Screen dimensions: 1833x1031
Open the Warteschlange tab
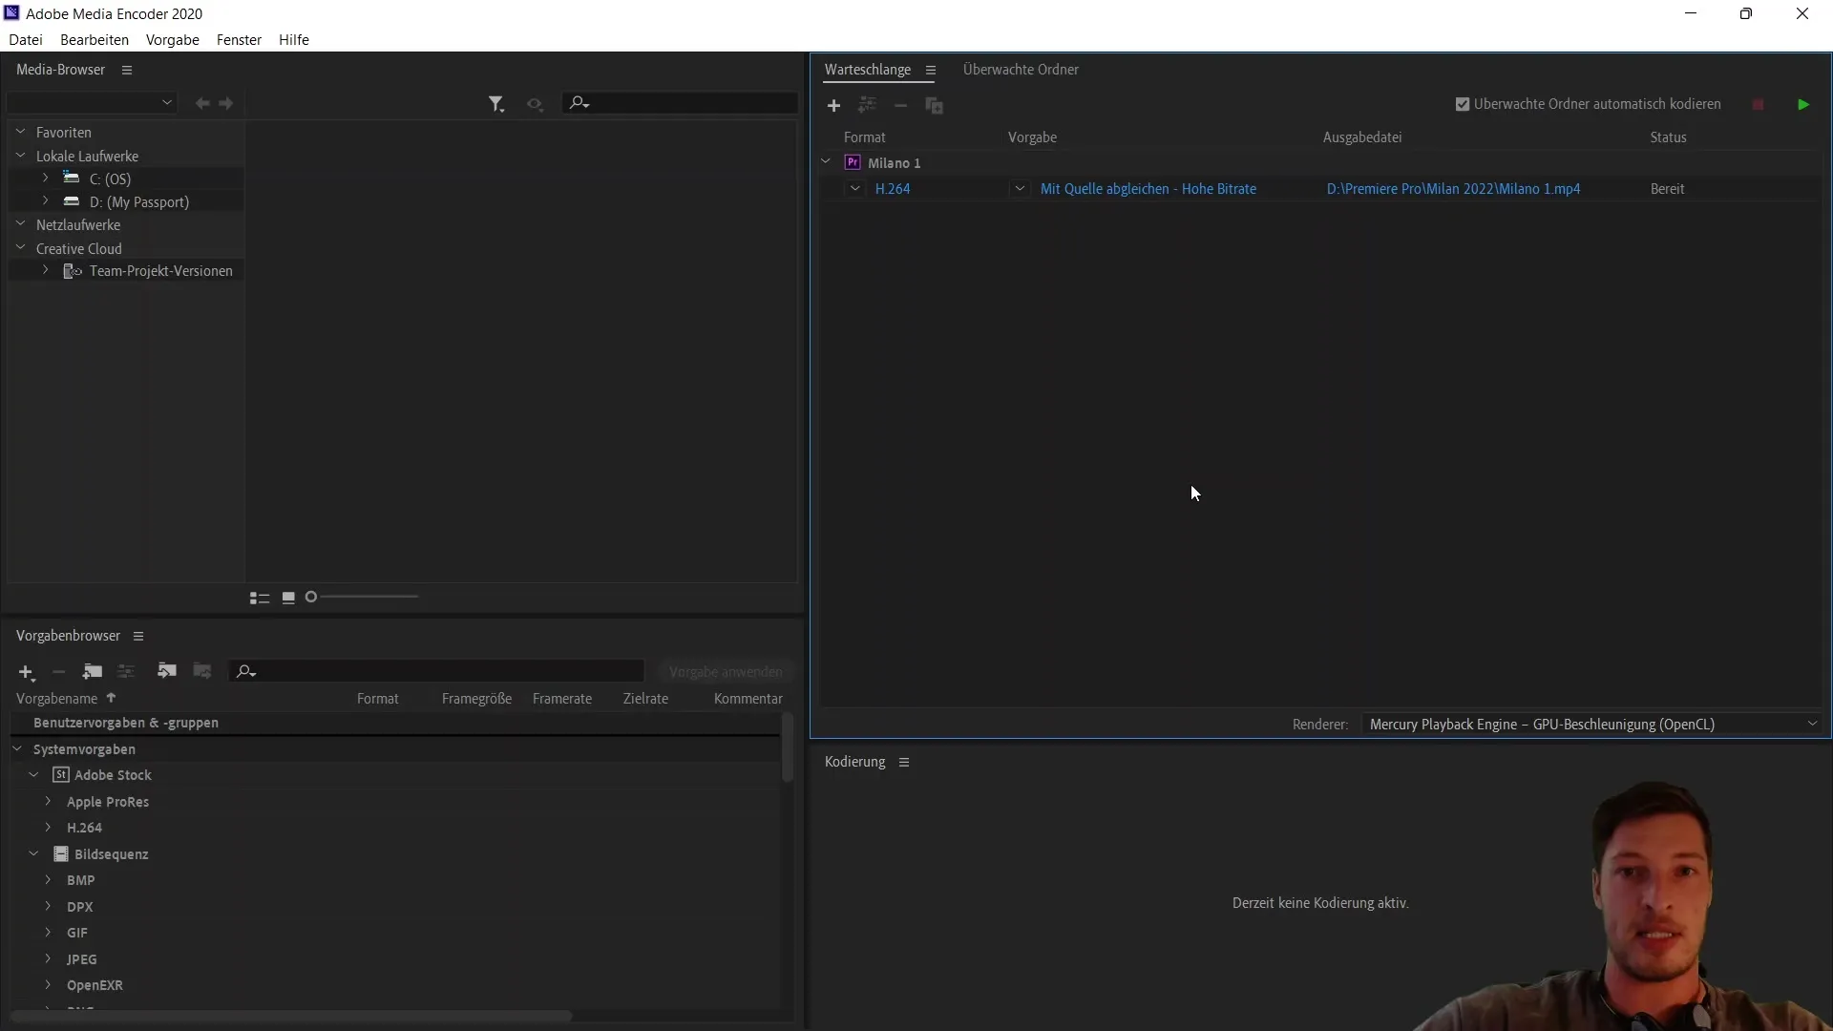coord(868,68)
